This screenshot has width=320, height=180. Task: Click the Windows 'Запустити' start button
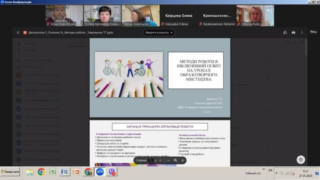[11, 172]
